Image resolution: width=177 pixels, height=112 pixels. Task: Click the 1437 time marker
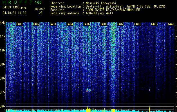click(120, 24)
